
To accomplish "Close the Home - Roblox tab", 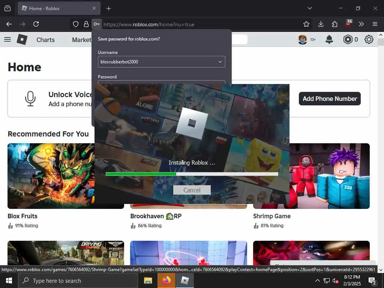I will (94, 8).
